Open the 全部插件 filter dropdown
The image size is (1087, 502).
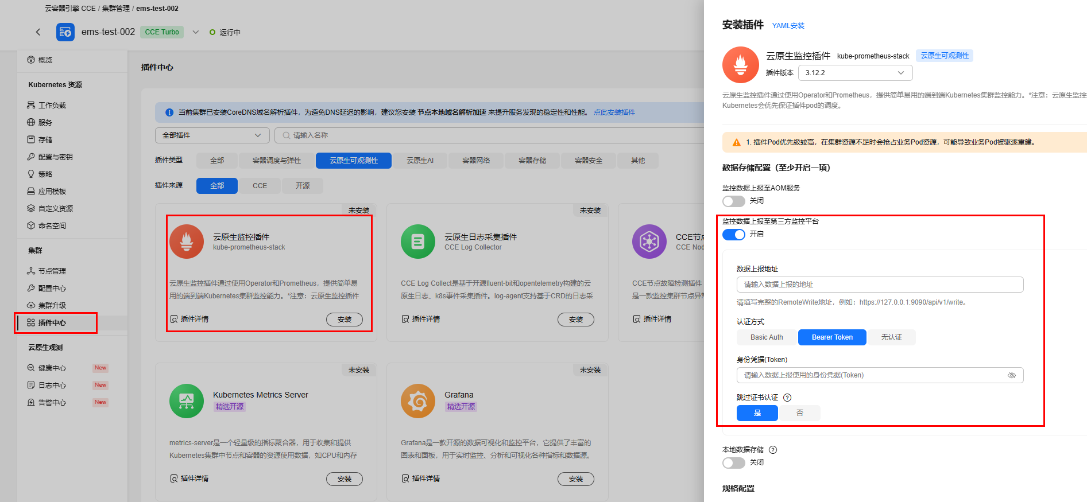click(212, 135)
